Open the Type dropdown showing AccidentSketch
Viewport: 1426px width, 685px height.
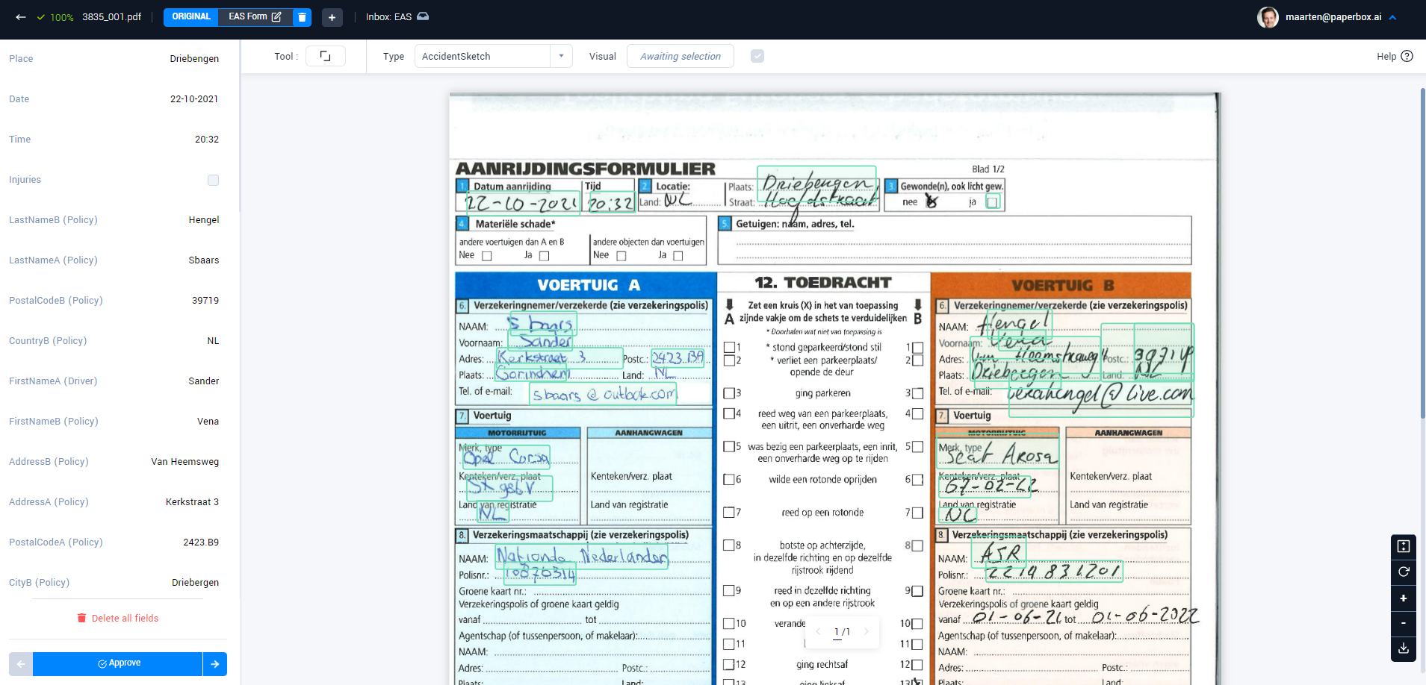[560, 56]
